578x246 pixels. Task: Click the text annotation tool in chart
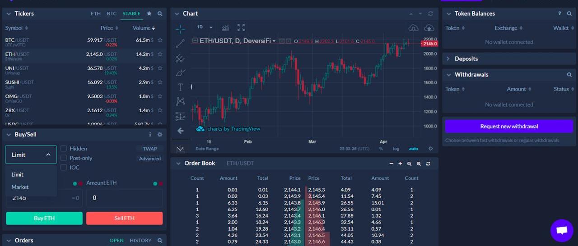(x=180, y=87)
